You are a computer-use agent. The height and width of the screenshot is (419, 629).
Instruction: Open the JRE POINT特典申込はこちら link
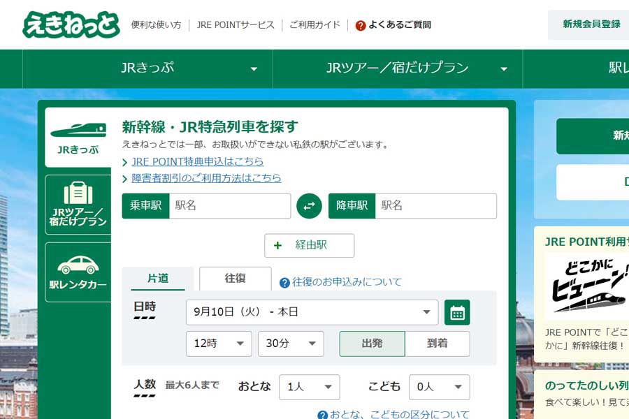point(196,161)
